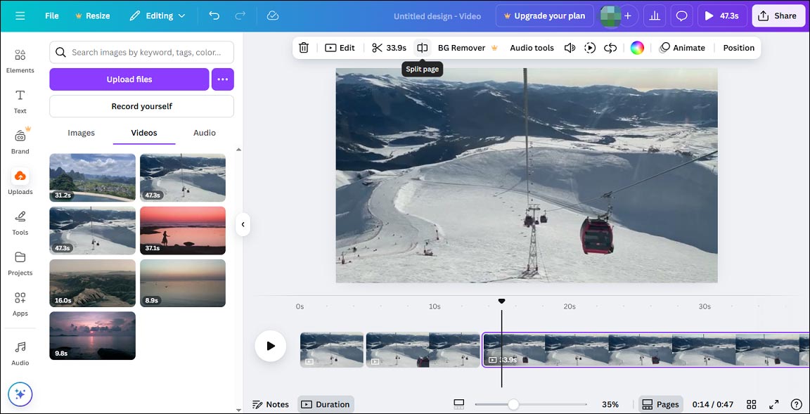Open the Brand sidebar panel
The width and height of the screenshot is (810, 414).
point(20,141)
